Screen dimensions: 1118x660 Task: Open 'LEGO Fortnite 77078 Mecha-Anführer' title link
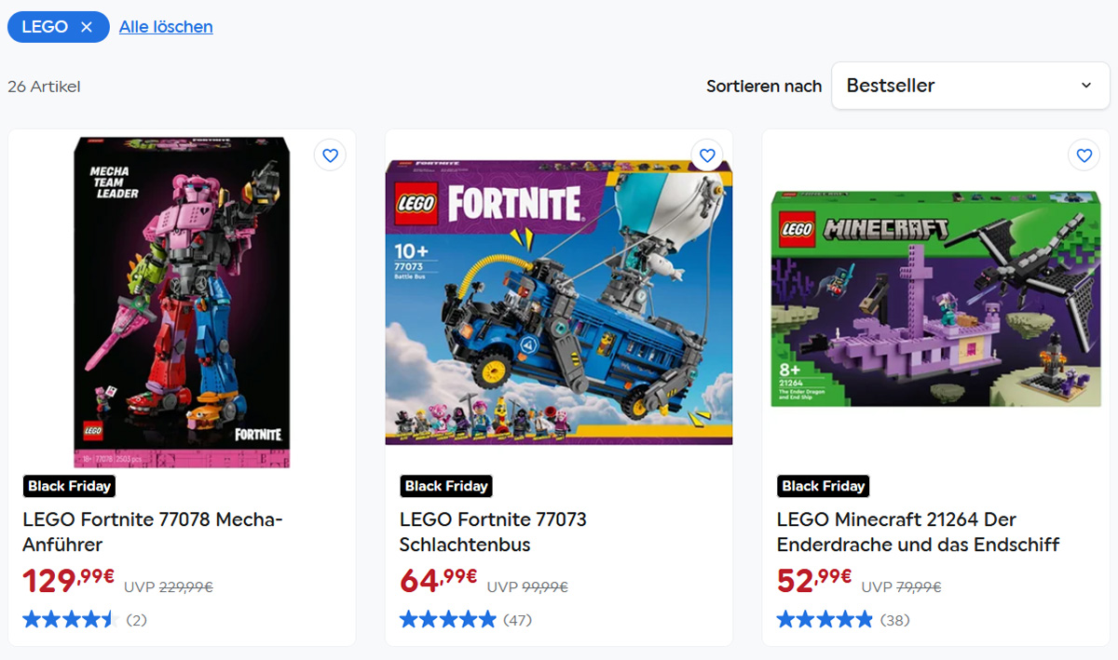click(153, 532)
